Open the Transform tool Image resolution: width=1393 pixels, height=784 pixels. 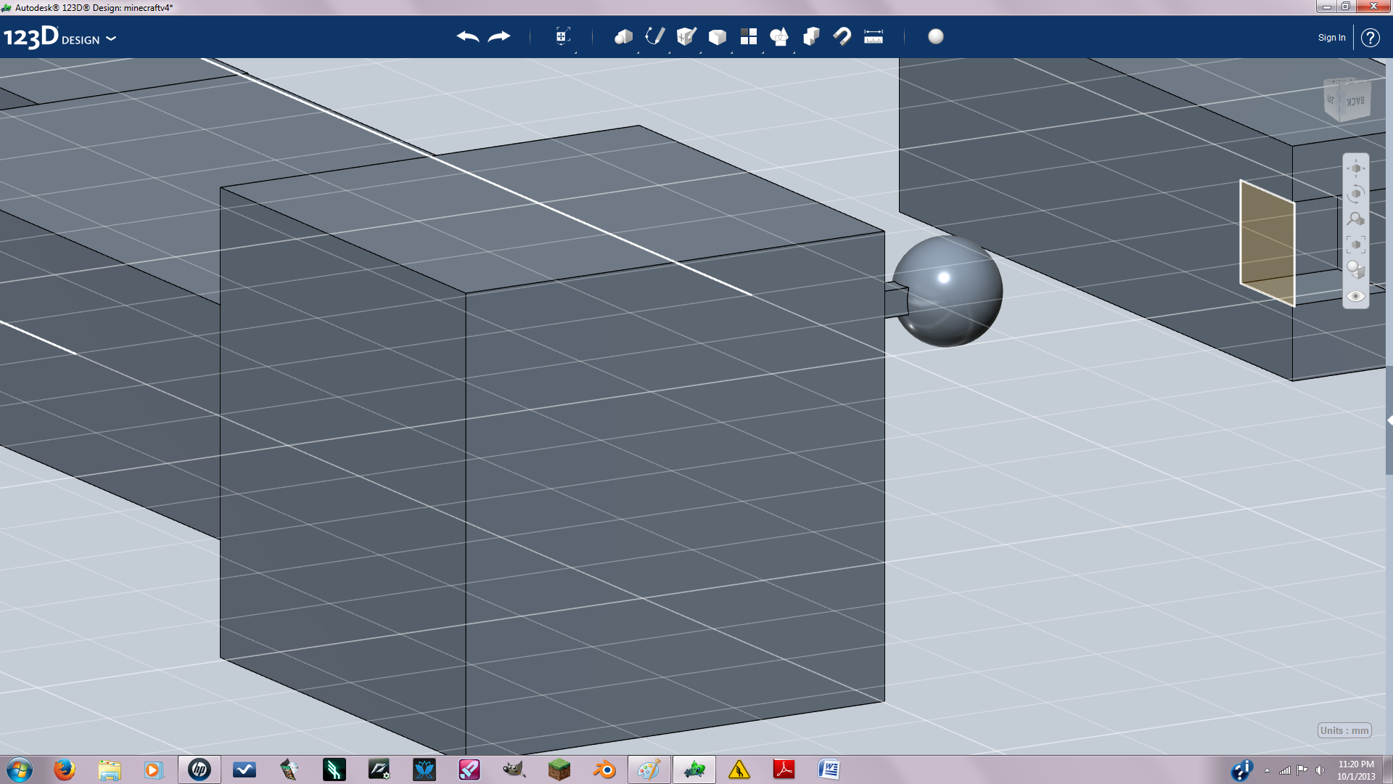pyautogui.click(x=562, y=36)
